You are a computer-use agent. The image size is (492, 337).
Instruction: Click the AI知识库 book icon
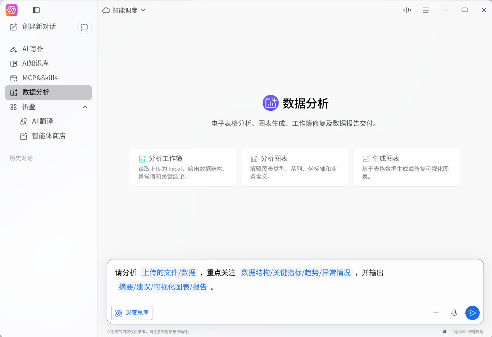pyautogui.click(x=14, y=63)
